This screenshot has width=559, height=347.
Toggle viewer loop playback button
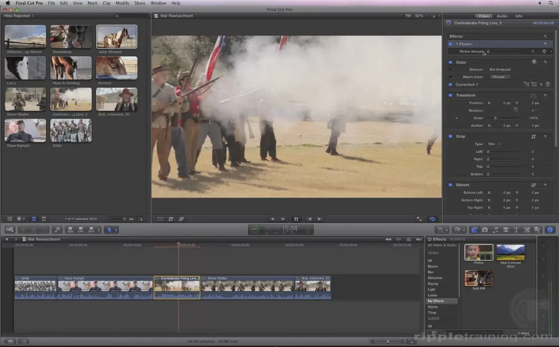(433, 219)
